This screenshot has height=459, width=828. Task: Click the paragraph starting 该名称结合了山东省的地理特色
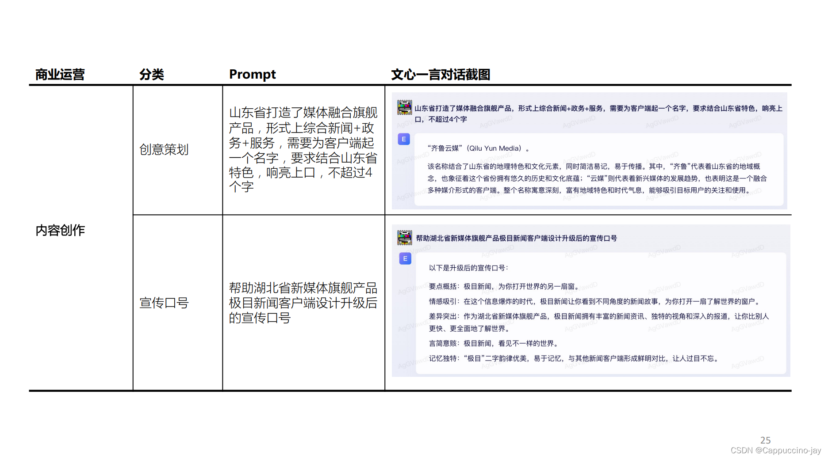pos(597,178)
